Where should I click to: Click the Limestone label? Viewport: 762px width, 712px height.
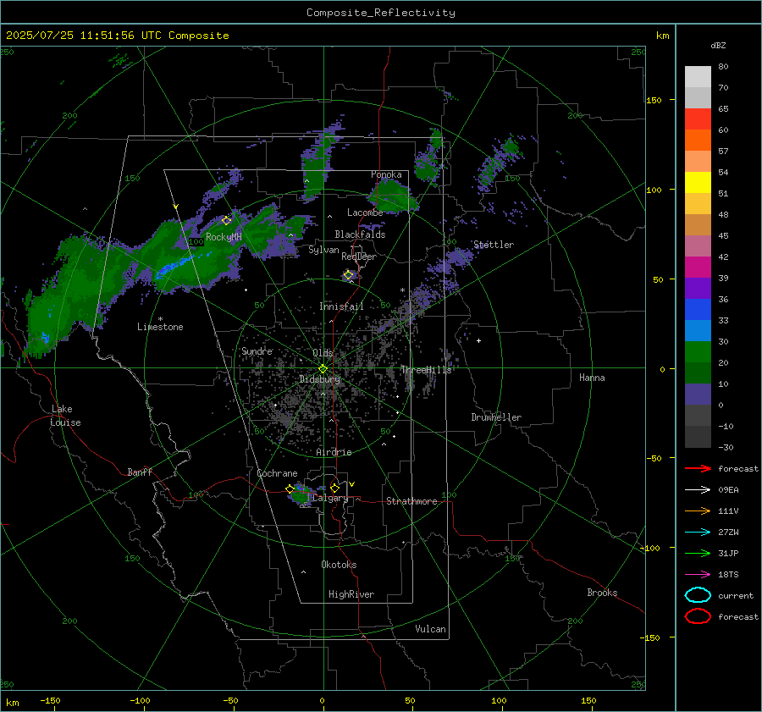tap(160, 327)
